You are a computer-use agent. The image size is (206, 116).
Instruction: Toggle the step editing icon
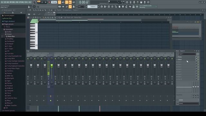pyautogui.click(x=67, y=6)
